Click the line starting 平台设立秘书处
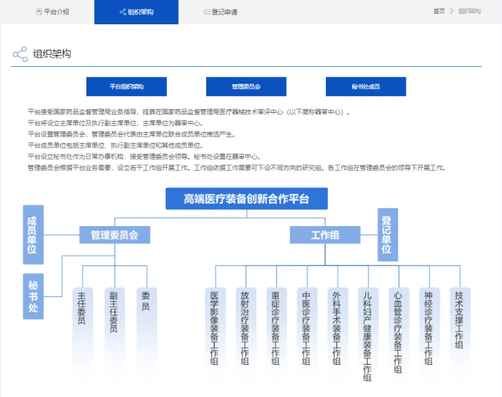502x397 pixels. pyautogui.click(x=145, y=157)
